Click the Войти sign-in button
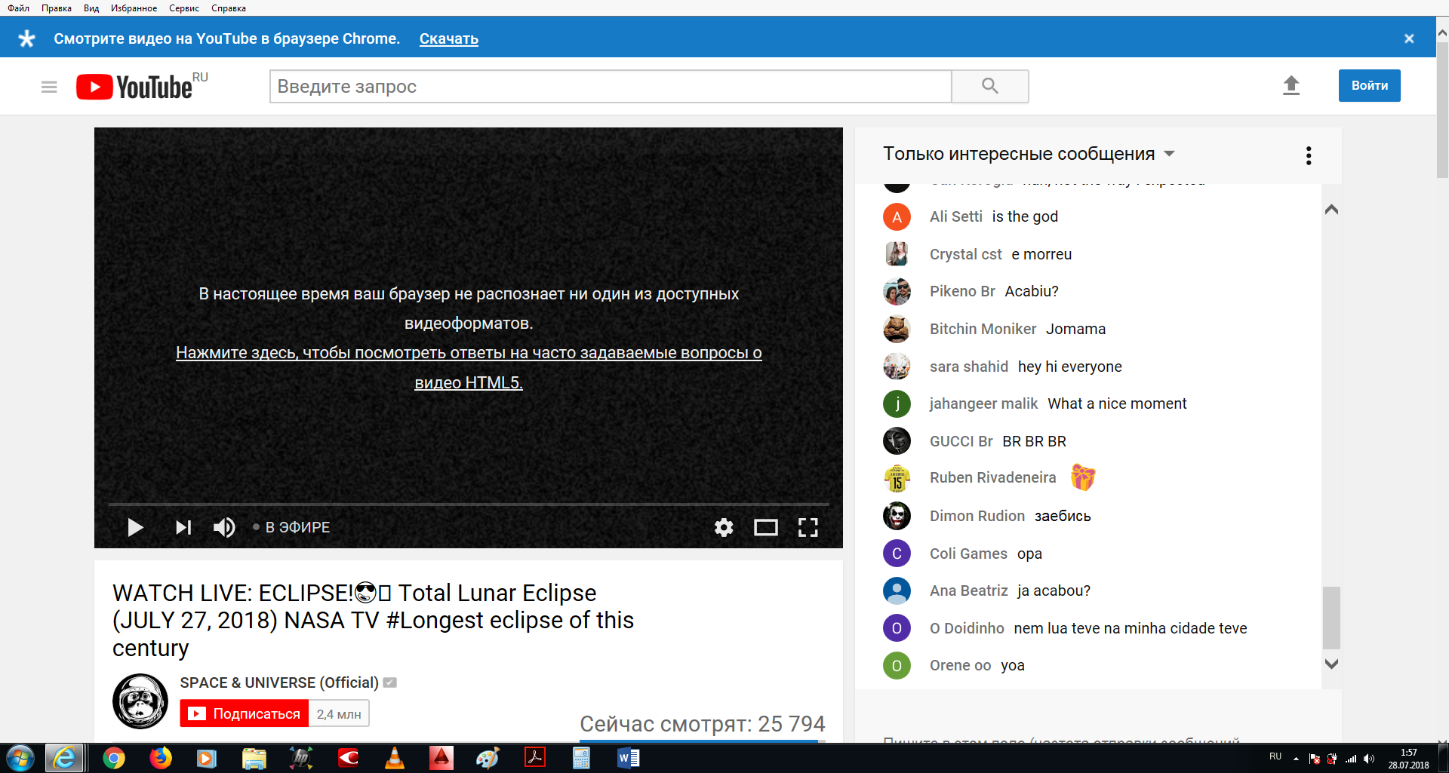This screenshot has height=773, width=1449. point(1369,85)
